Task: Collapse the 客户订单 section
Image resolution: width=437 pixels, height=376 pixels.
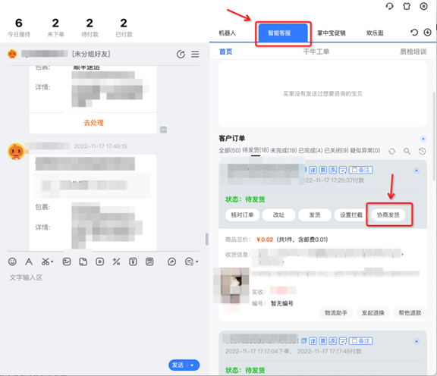Action: pos(423,139)
